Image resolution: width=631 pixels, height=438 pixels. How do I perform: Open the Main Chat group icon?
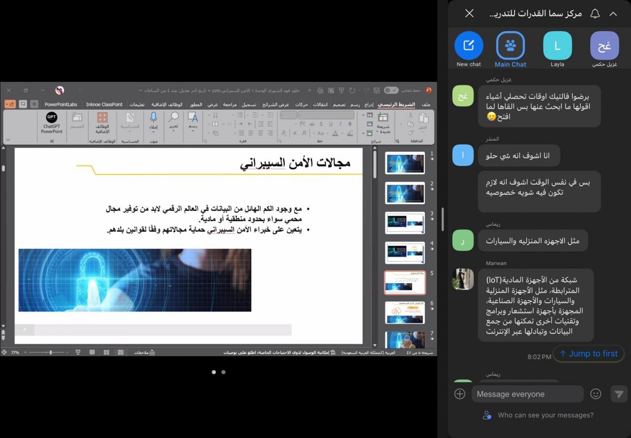[510, 46]
